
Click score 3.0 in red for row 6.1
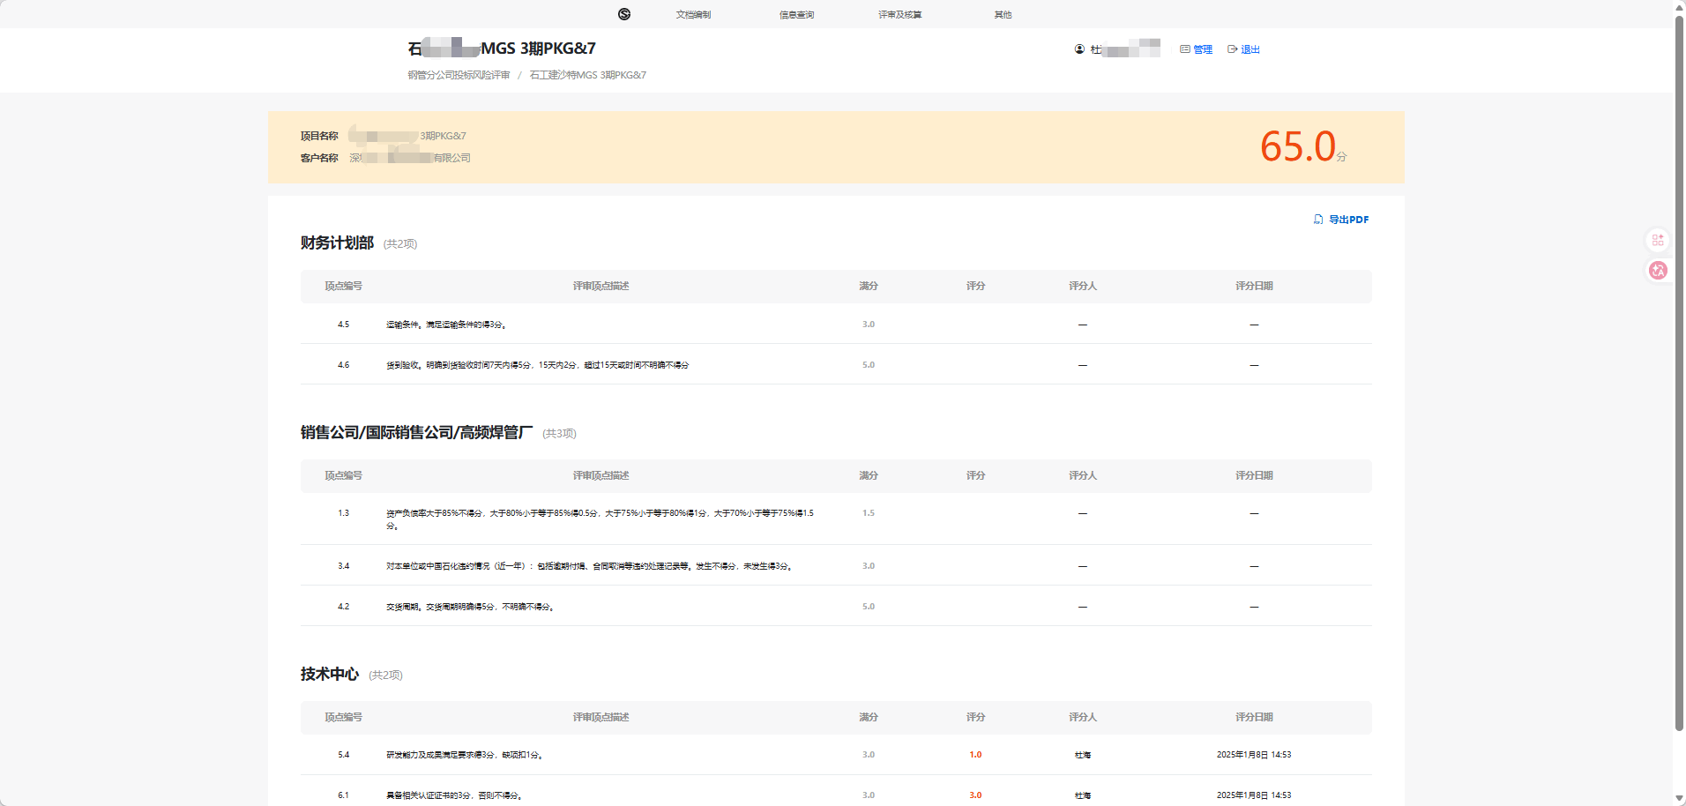[x=975, y=795]
